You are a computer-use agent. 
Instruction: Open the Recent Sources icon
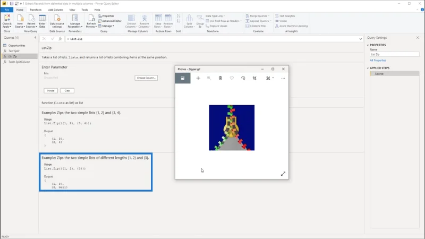pyautogui.click(x=31, y=19)
